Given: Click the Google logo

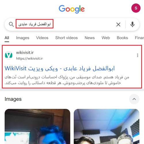Looking at the screenshot, I should coord(72,9).
